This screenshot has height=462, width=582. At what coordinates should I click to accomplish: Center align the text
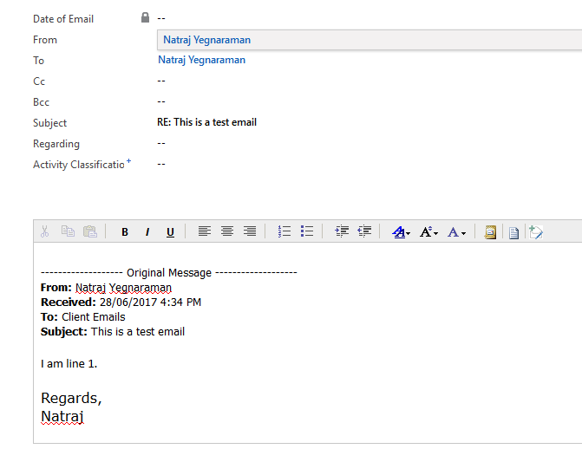click(227, 231)
